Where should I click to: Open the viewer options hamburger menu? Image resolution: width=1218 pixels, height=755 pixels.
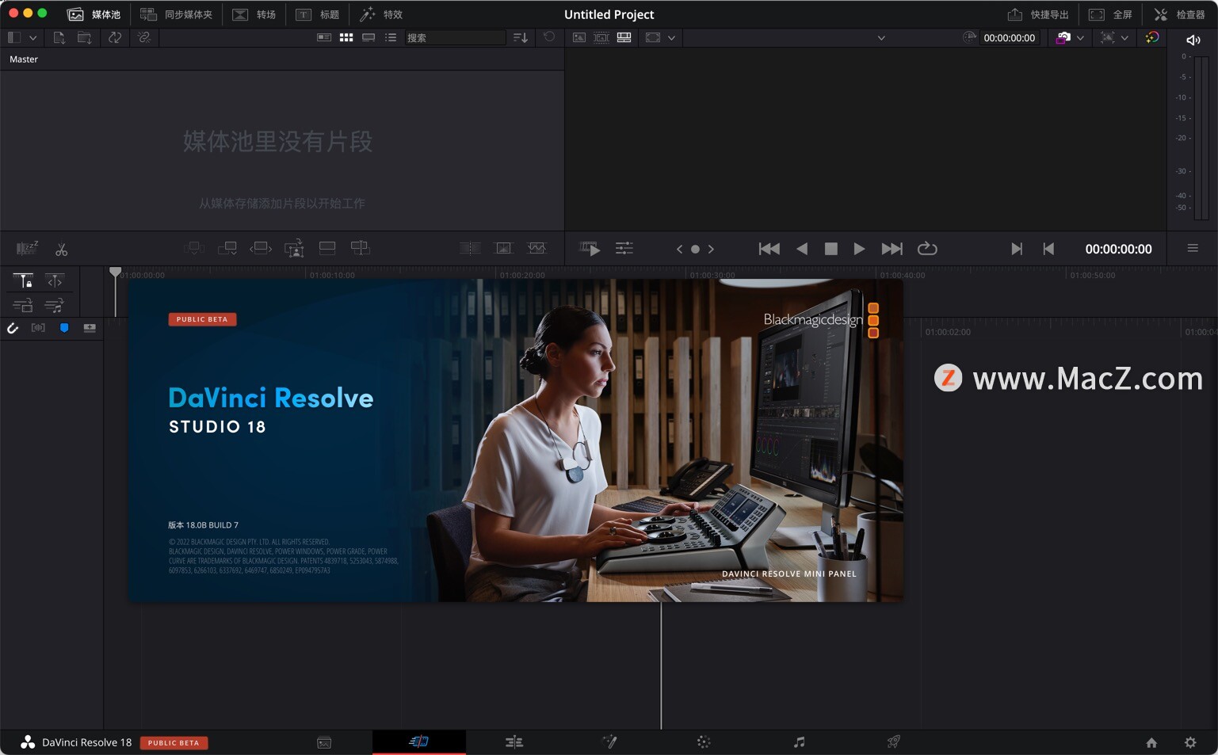pyautogui.click(x=1193, y=249)
